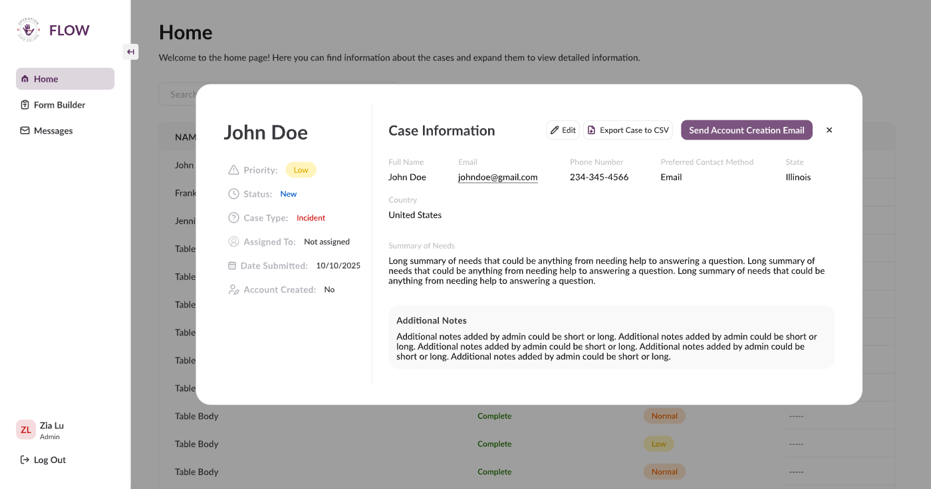Click the Assigned To person icon
The height and width of the screenshot is (489, 931).
pyautogui.click(x=233, y=242)
